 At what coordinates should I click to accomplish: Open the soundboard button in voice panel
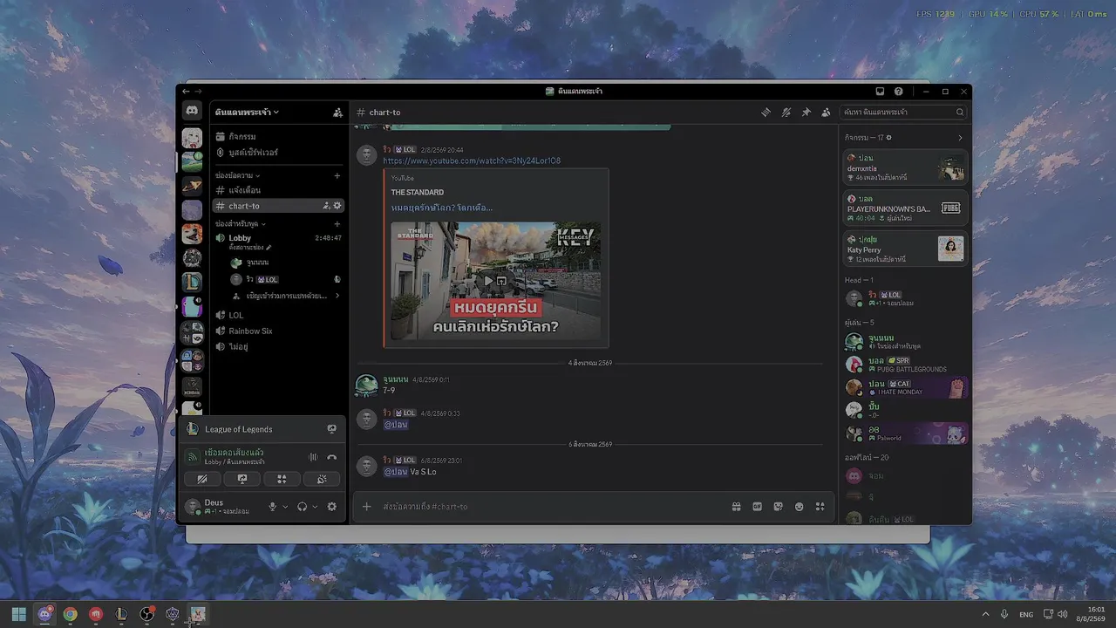point(321,479)
